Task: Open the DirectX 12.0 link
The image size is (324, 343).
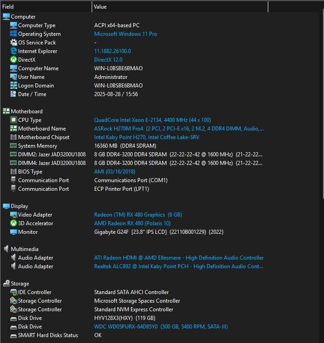Action: (x=108, y=59)
